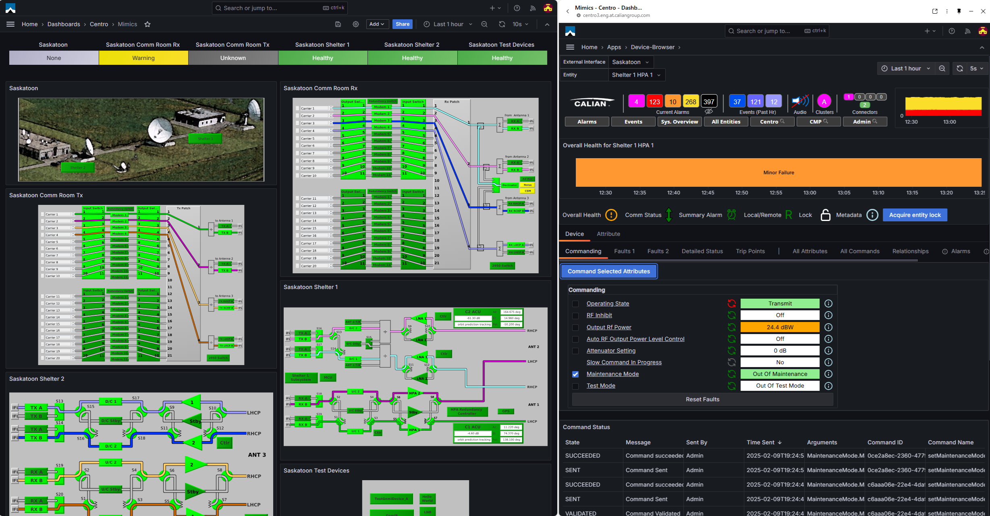Screen dimensions: 990x516
Task: Click the Clusters A circle icon
Action: coord(824,101)
